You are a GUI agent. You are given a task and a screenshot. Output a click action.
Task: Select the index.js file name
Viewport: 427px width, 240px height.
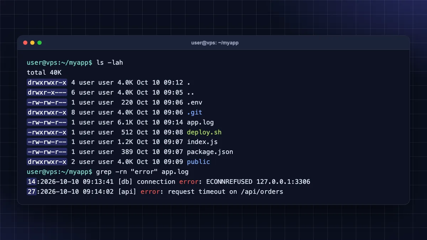[202, 142]
